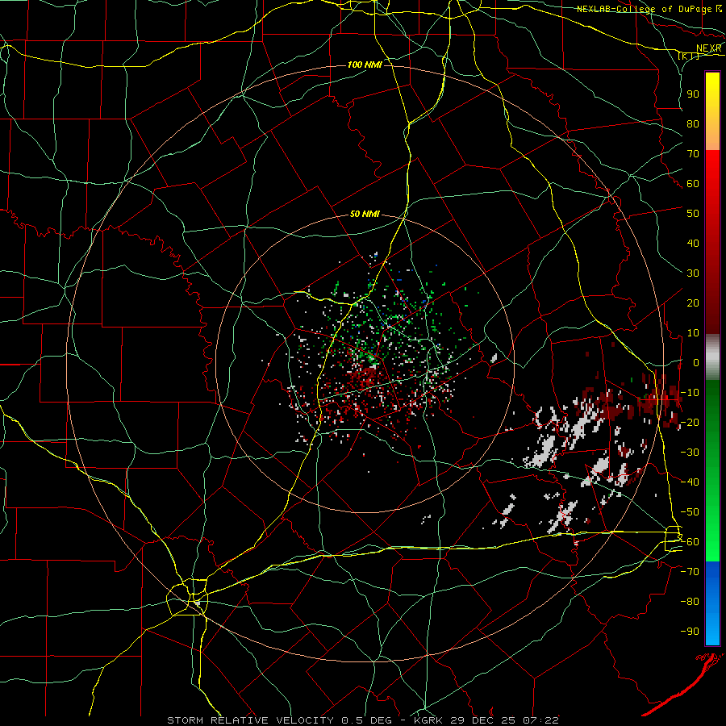
Task: Click the red outbound segment of color bar
Action: pyautogui.click(x=712, y=240)
